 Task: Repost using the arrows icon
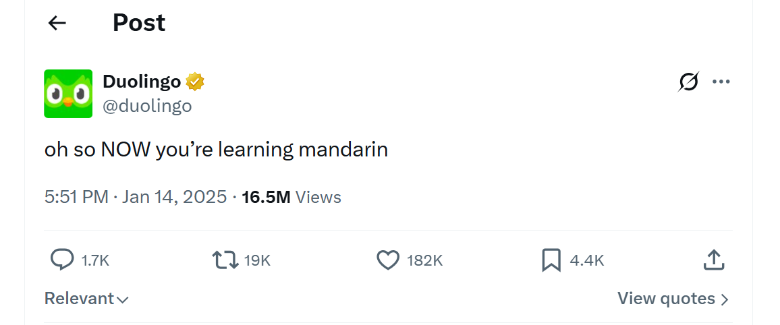225,260
